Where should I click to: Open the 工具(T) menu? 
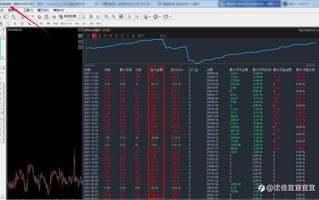(x=28, y=10)
